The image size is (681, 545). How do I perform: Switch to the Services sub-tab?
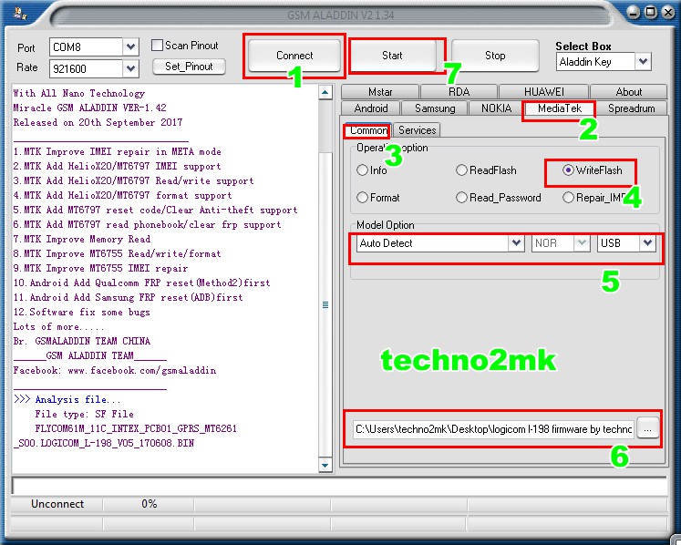pos(418,130)
